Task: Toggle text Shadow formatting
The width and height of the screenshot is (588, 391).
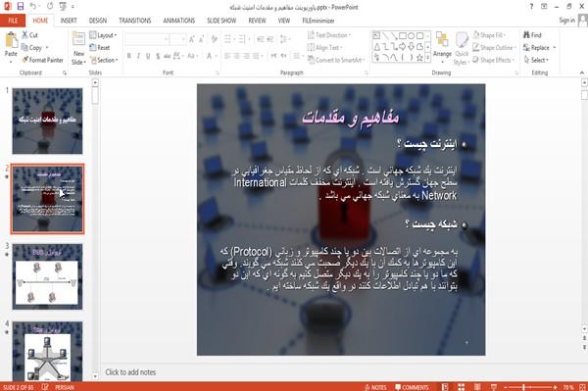Action: [x=158, y=56]
